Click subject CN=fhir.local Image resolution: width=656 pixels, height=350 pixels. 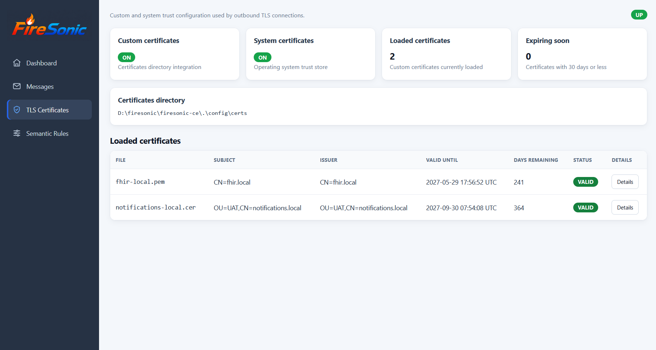[x=232, y=182]
